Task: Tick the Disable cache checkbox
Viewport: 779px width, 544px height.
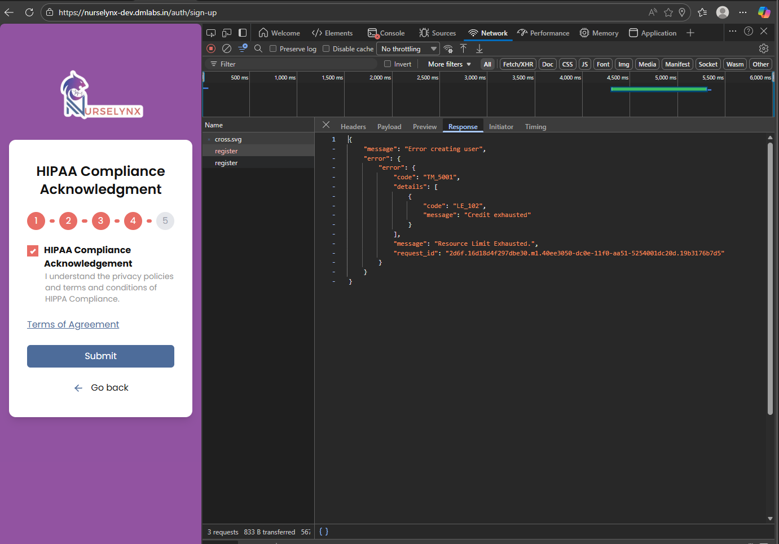Action: coord(326,49)
